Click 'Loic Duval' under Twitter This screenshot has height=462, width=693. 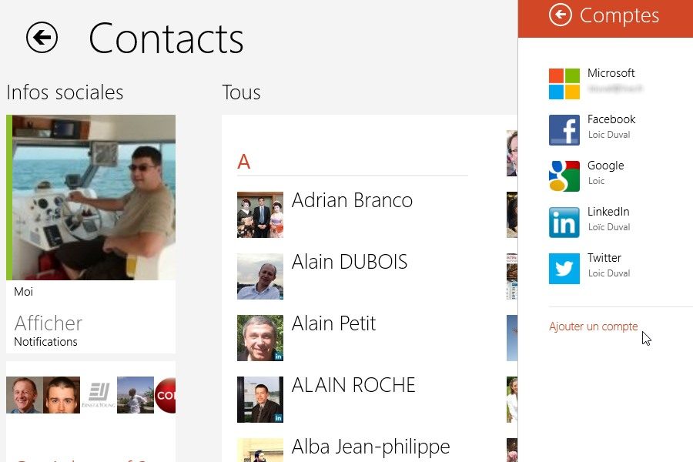point(609,273)
